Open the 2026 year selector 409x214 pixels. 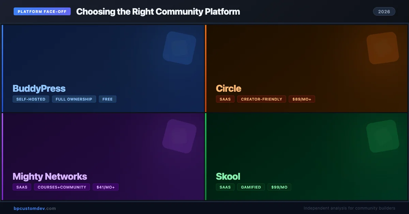[384, 11]
